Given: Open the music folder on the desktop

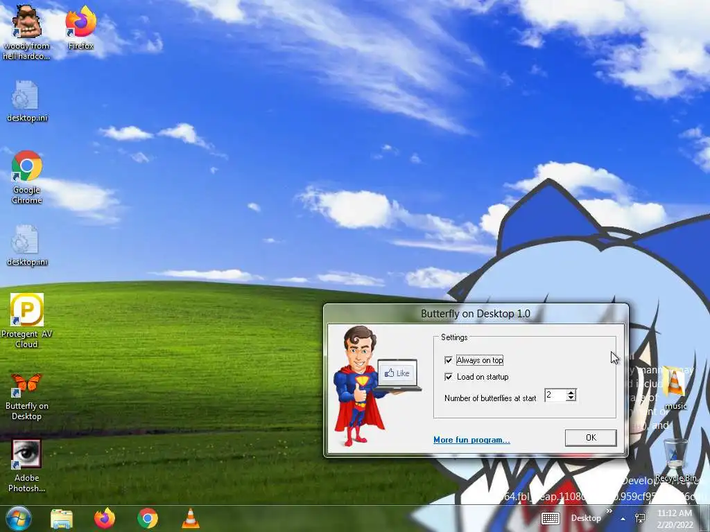Looking at the screenshot, I should (675, 388).
